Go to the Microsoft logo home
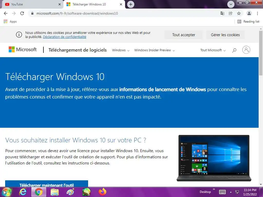263x197 pixels. (23, 50)
